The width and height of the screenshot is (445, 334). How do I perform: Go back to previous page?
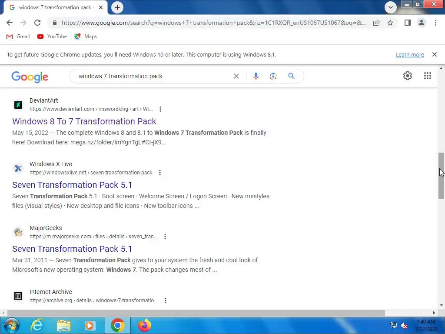[10, 23]
